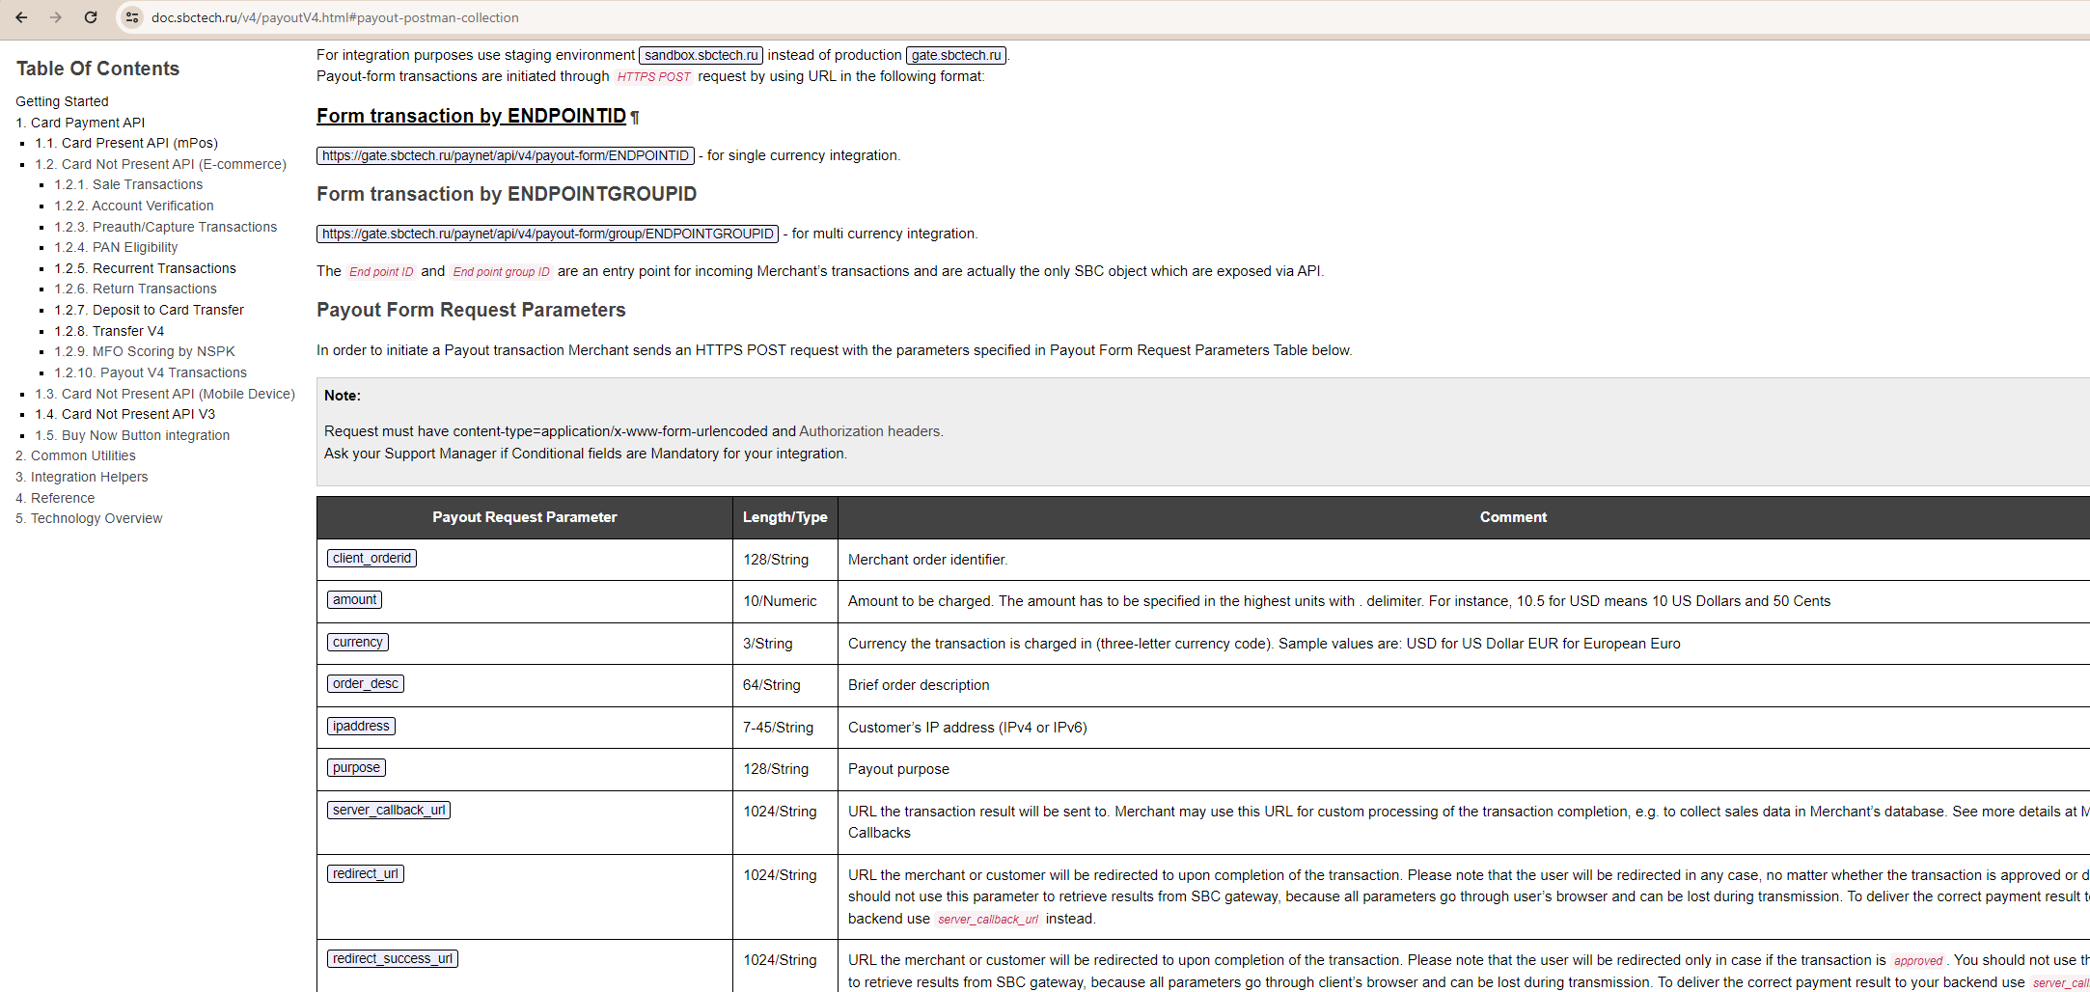Open 1.1. Card Present API (mPos)
Viewport: 2090px width, 992px height.
[126, 143]
